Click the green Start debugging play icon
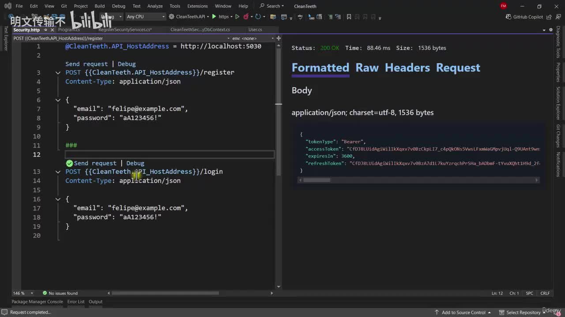 [x=214, y=17]
